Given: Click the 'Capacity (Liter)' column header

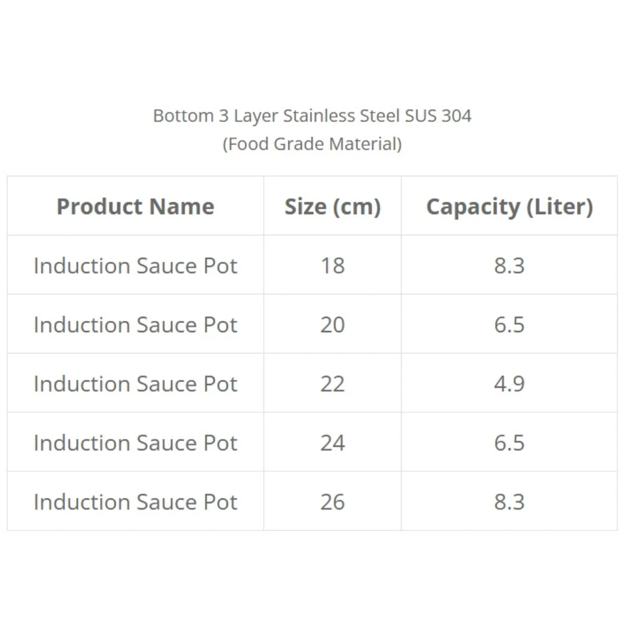Looking at the screenshot, I should [x=509, y=206].
